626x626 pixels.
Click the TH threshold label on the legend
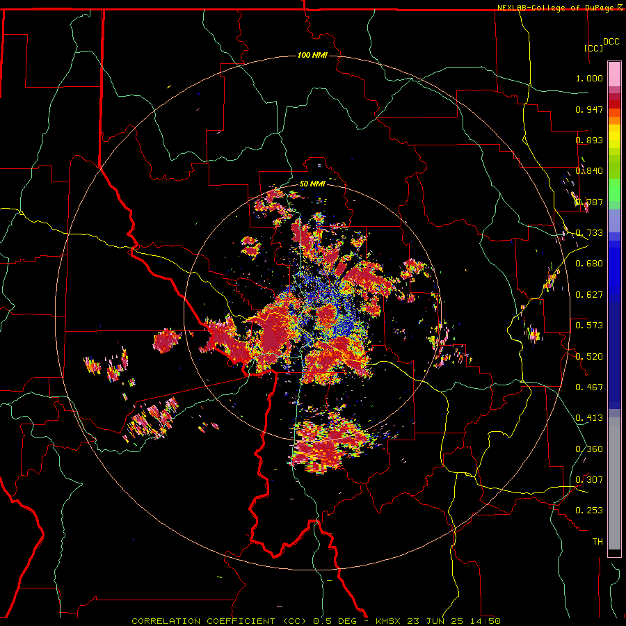(597, 541)
